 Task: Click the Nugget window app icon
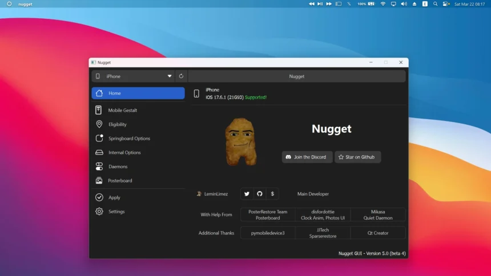point(93,62)
